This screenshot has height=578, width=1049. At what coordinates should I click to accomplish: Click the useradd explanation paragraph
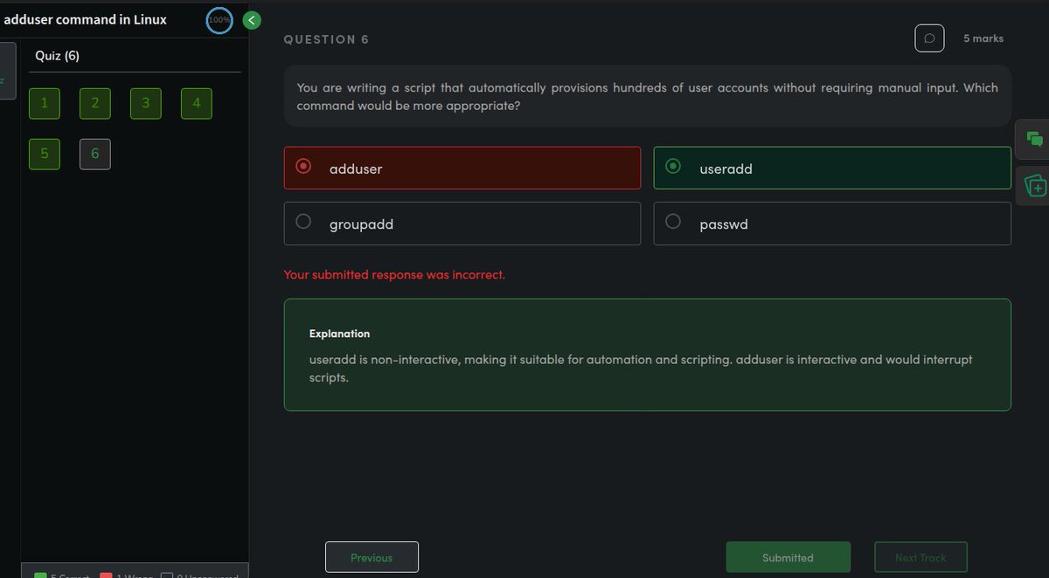tap(641, 368)
